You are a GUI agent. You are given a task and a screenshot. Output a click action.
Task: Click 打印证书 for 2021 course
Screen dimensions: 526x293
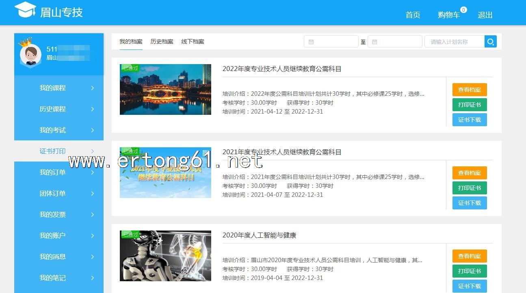469,188
